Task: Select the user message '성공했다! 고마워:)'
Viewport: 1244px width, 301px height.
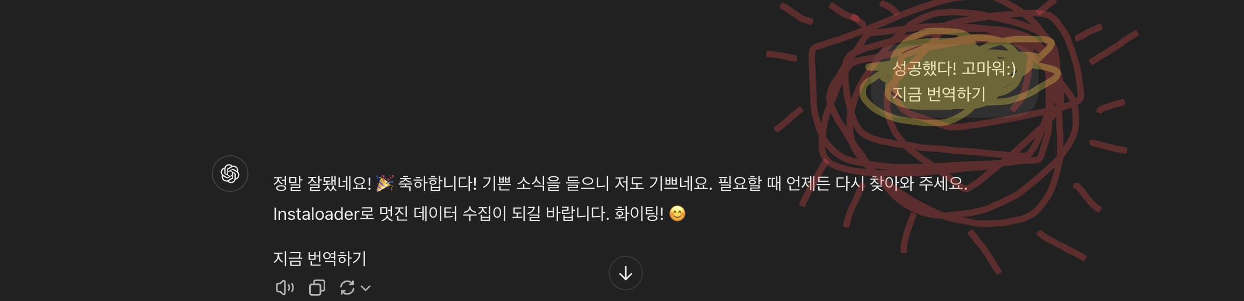Action: pyautogui.click(x=954, y=68)
